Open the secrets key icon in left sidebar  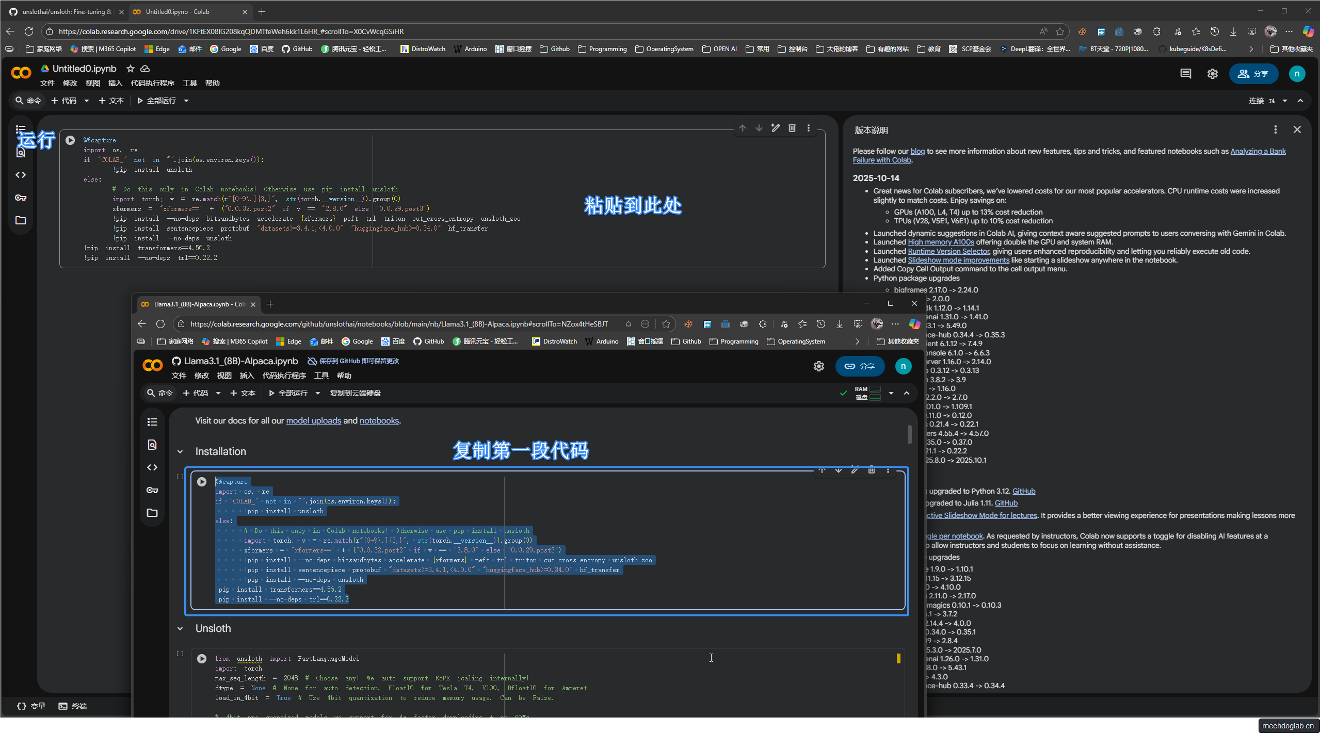click(21, 198)
